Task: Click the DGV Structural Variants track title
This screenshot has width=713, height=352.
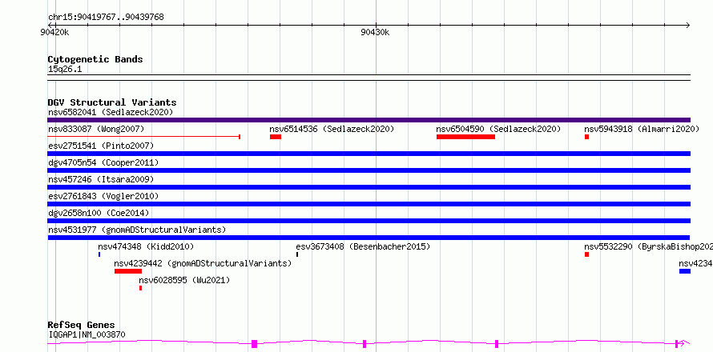Action: (x=112, y=102)
